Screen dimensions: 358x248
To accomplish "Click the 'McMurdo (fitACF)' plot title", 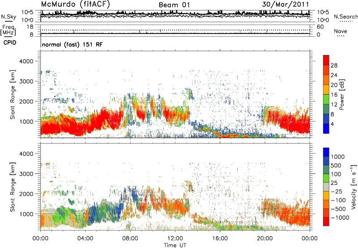I will [75, 4].
